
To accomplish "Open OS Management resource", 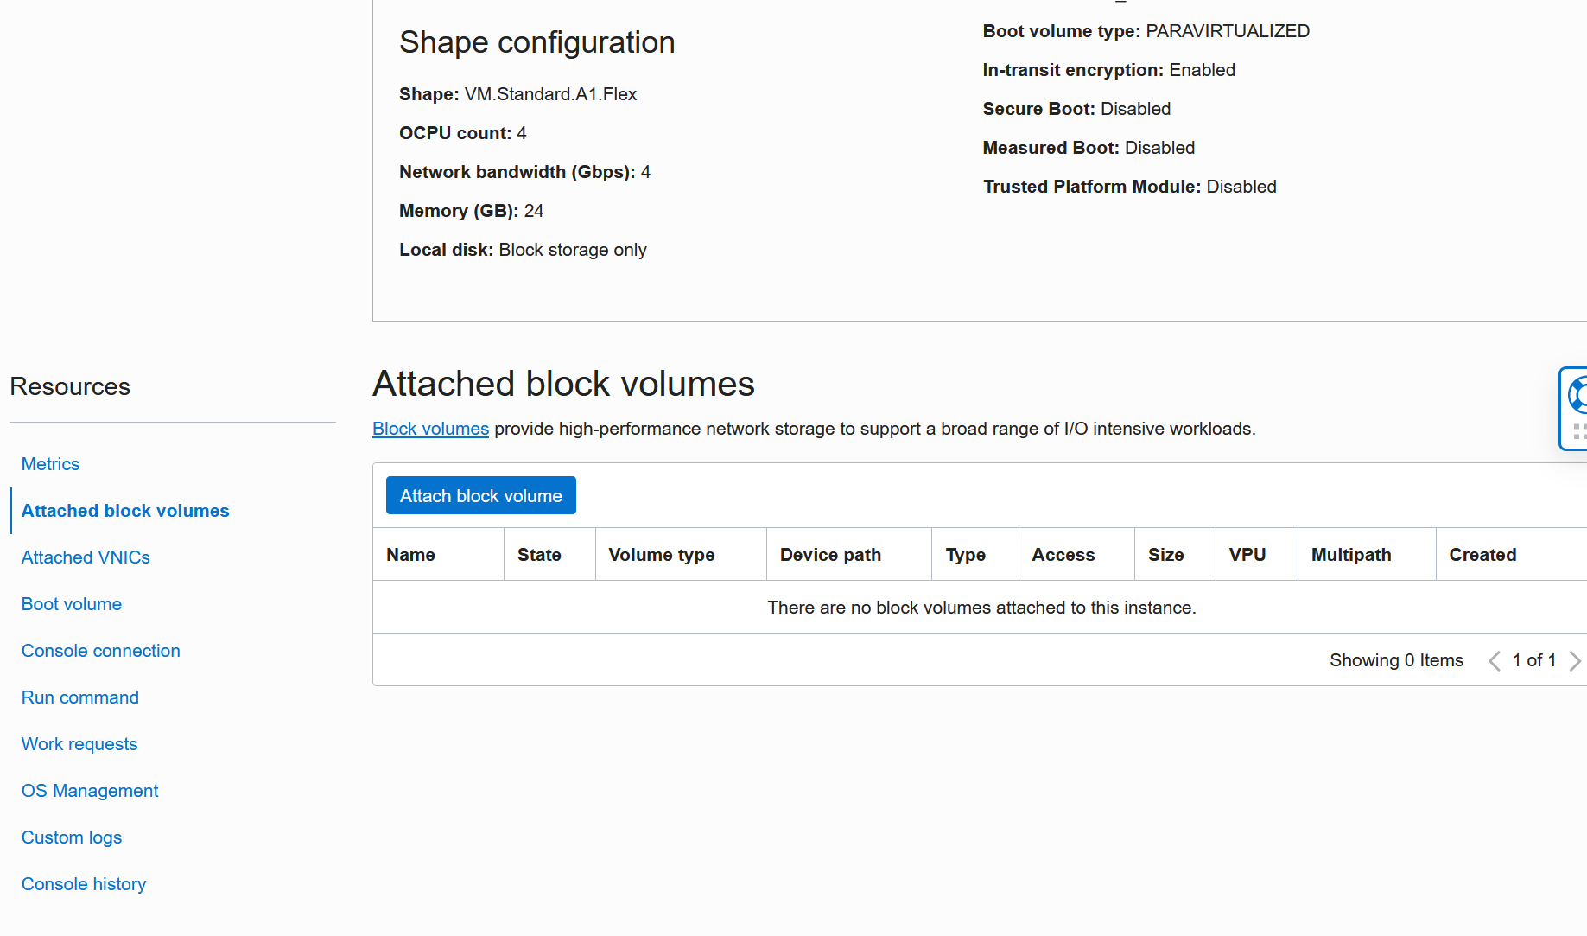I will 89,791.
